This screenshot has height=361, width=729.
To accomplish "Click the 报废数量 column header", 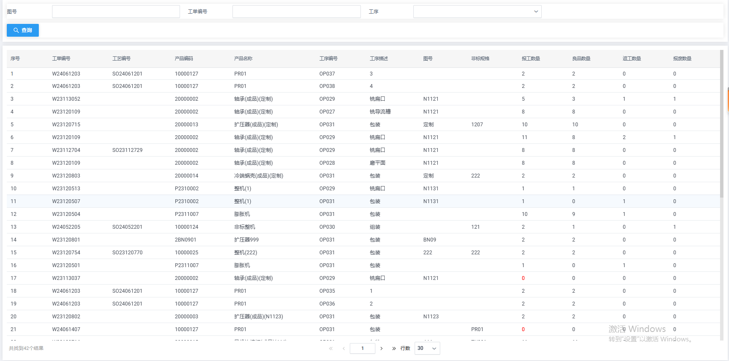I will pos(682,58).
